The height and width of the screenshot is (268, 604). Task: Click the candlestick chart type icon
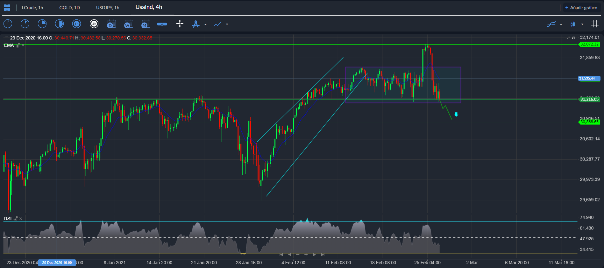573,24
